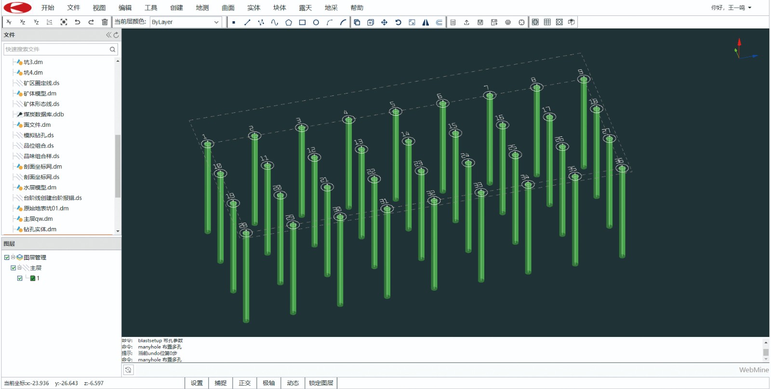Image resolution: width=771 pixels, height=389 pixels.
Task: Click the save disk icon
Action: (x=480, y=22)
